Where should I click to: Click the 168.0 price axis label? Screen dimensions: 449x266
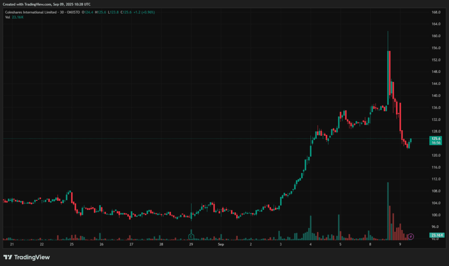[x=436, y=12]
